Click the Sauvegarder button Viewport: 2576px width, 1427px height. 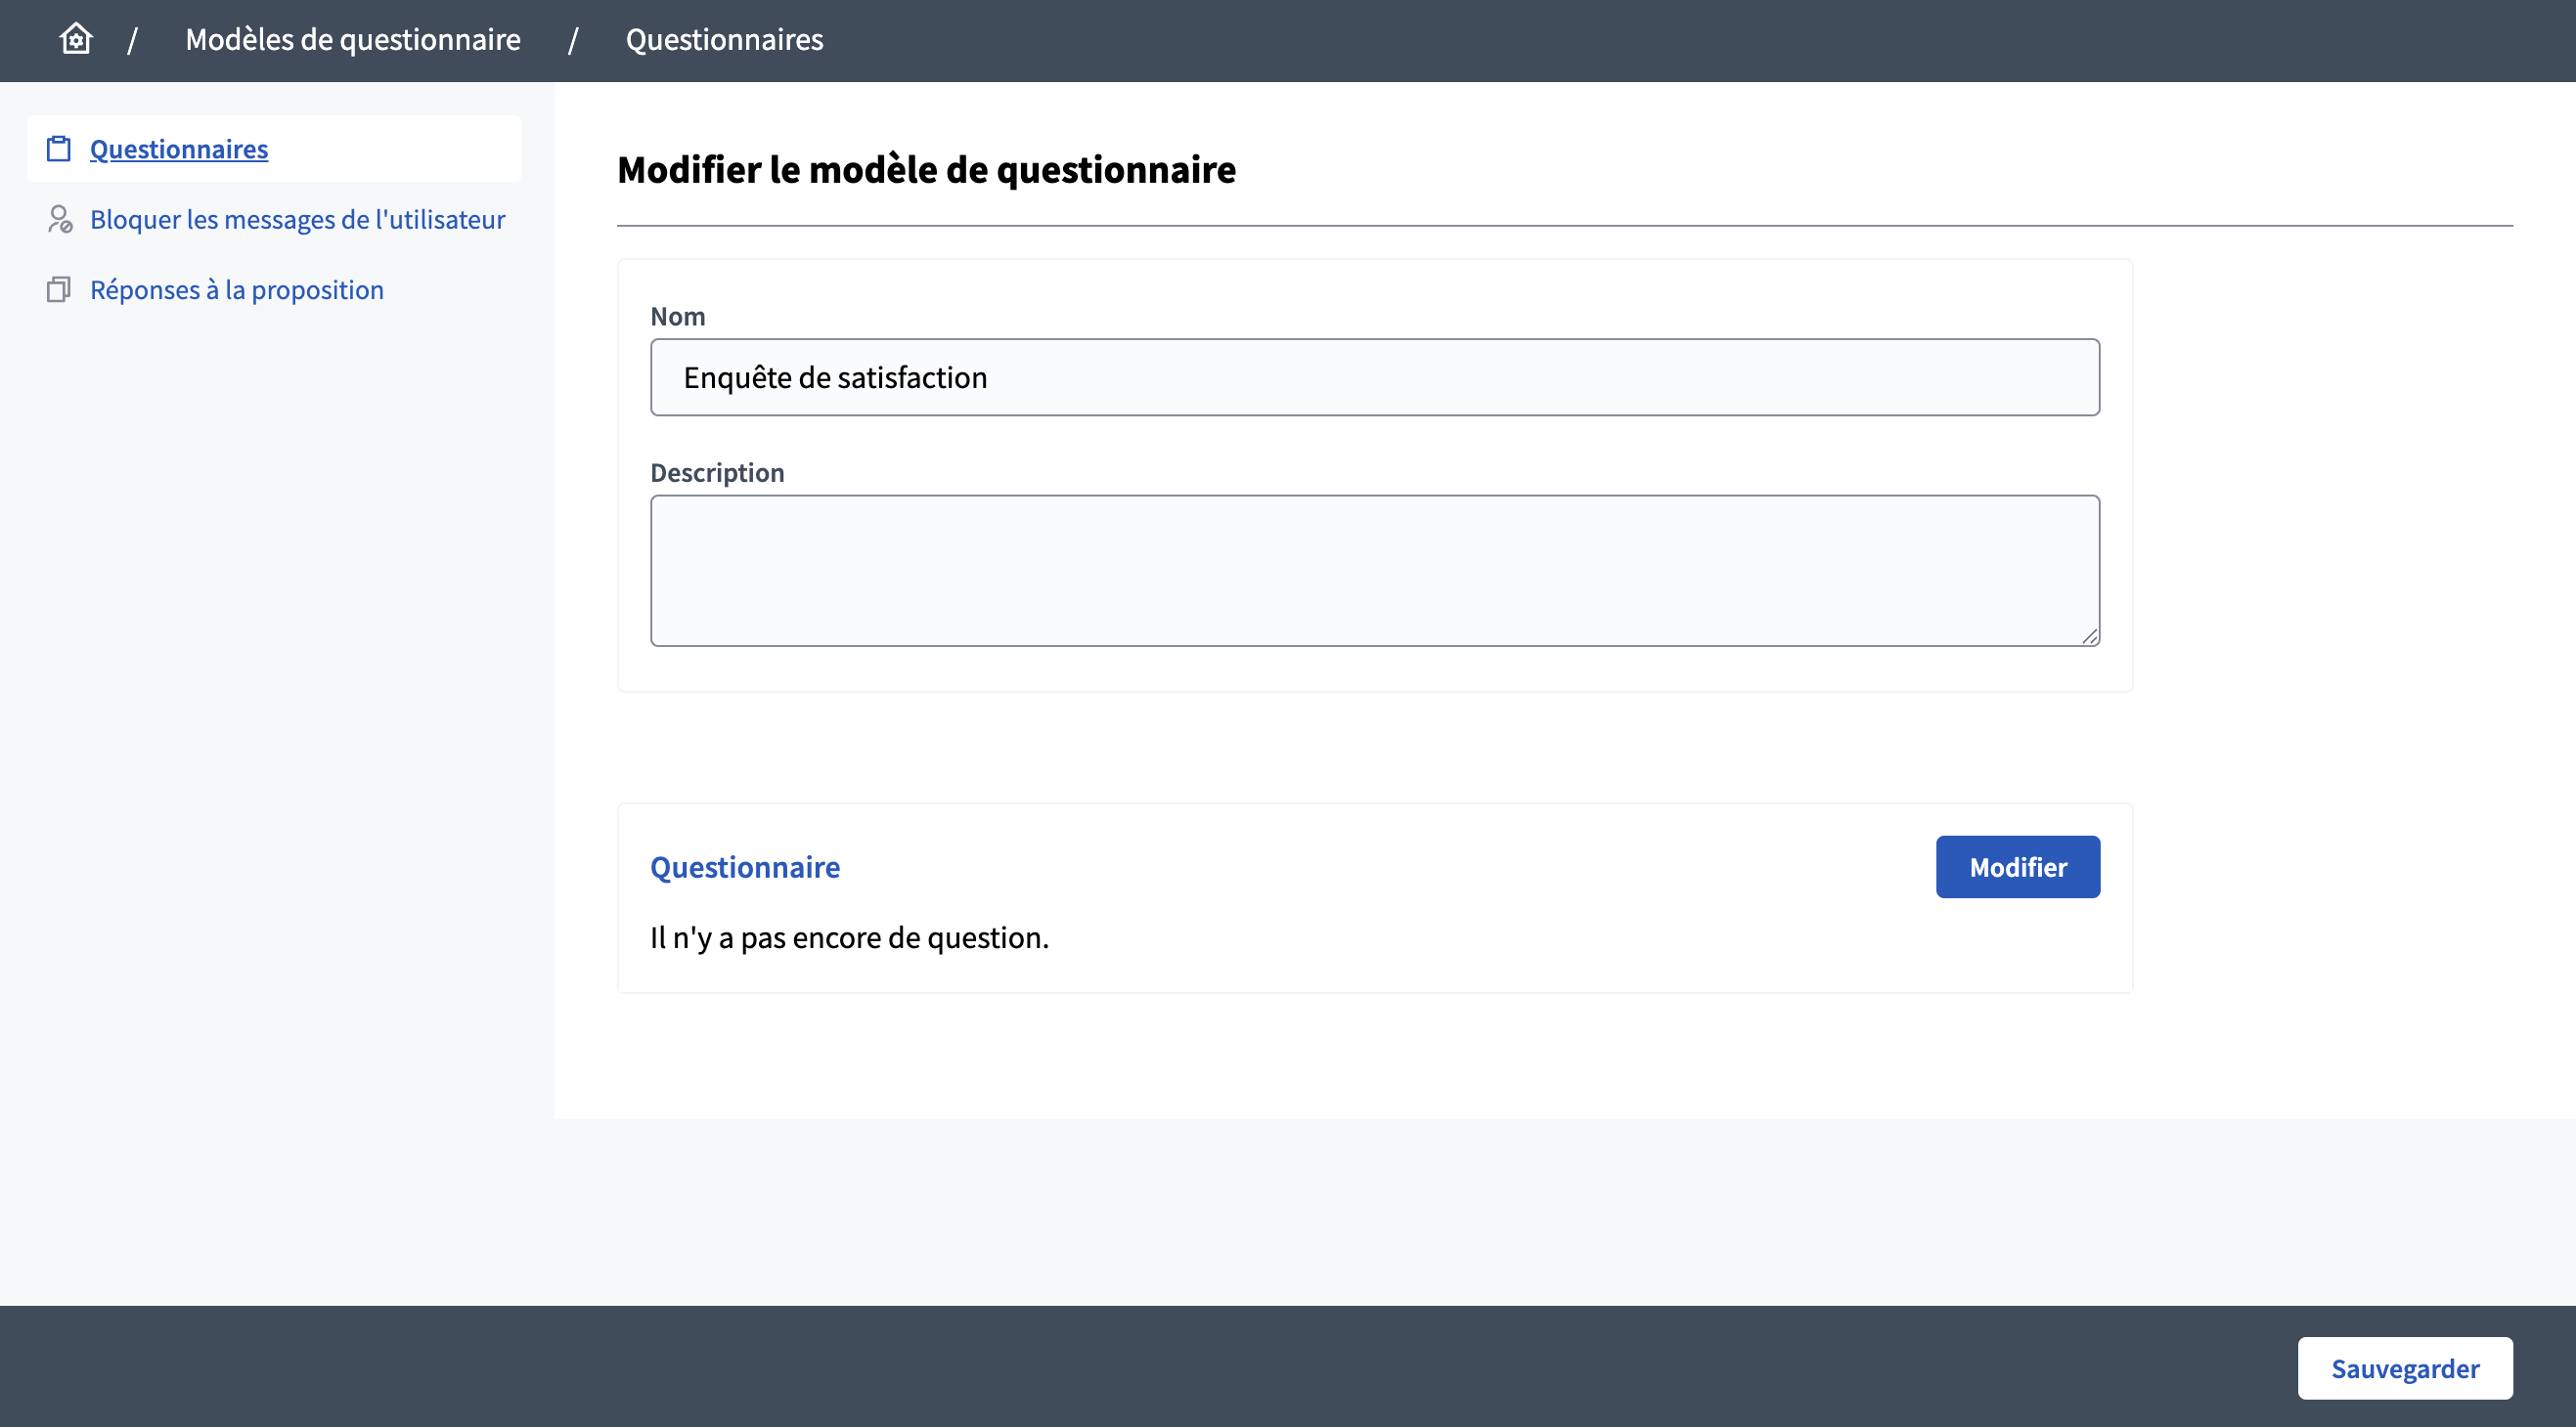click(x=2404, y=1368)
